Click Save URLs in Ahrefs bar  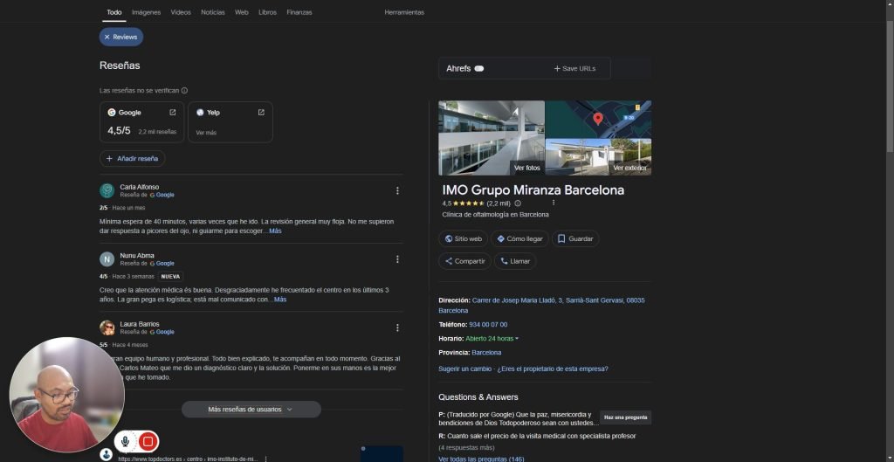click(574, 68)
